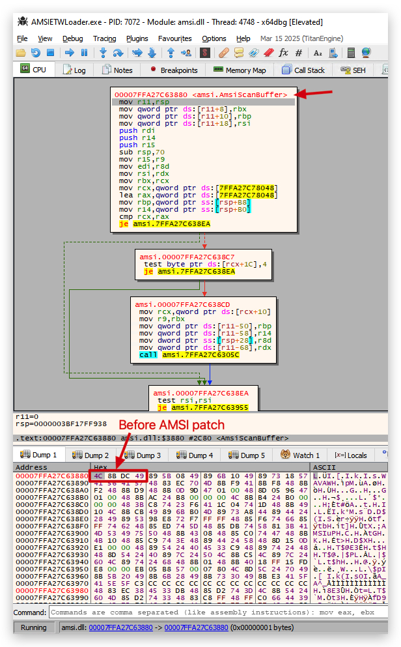Open the Tracing menu

[105, 38]
